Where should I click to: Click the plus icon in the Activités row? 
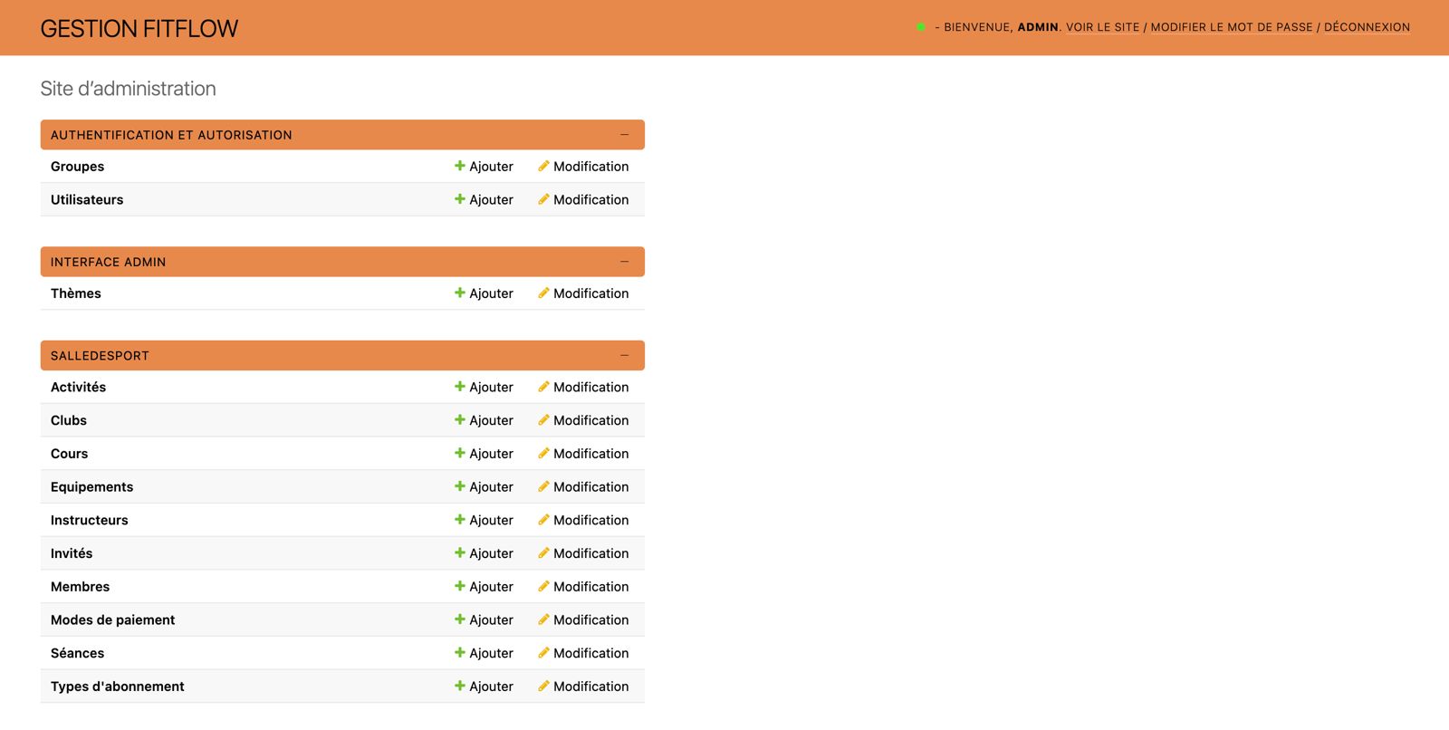460,387
